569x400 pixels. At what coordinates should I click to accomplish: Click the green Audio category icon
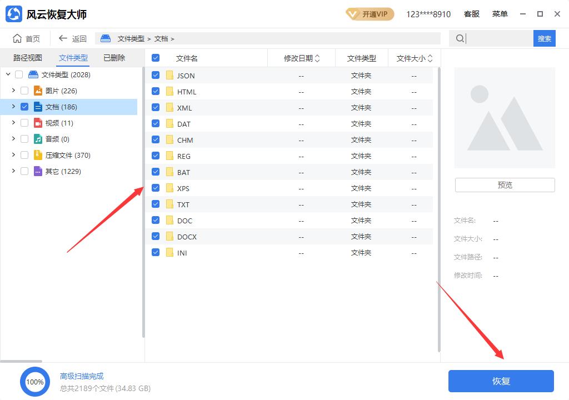pos(38,139)
